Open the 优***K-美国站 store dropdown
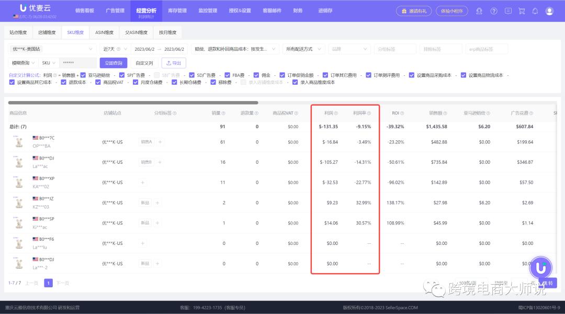This screenshot has height=314, width=565. point(52,49)
